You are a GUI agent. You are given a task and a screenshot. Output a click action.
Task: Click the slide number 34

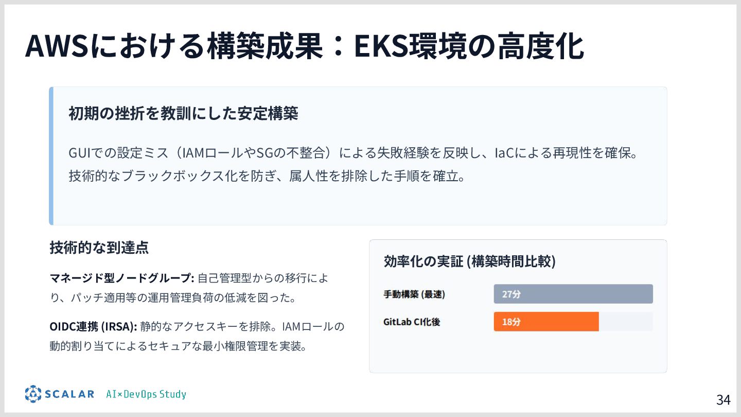click(723, 399)
